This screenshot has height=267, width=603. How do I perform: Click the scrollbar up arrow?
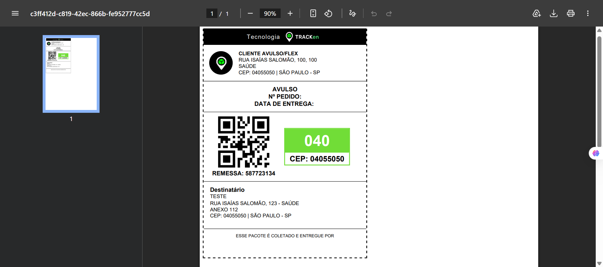point(599,30)
